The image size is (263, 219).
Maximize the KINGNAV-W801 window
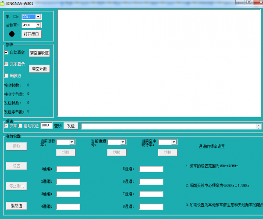[x=249, y=2]
